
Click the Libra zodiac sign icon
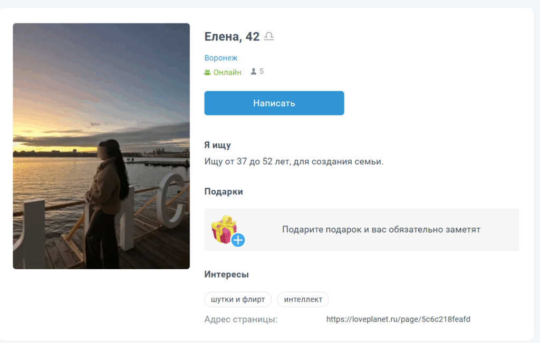[x=269, y=36]
